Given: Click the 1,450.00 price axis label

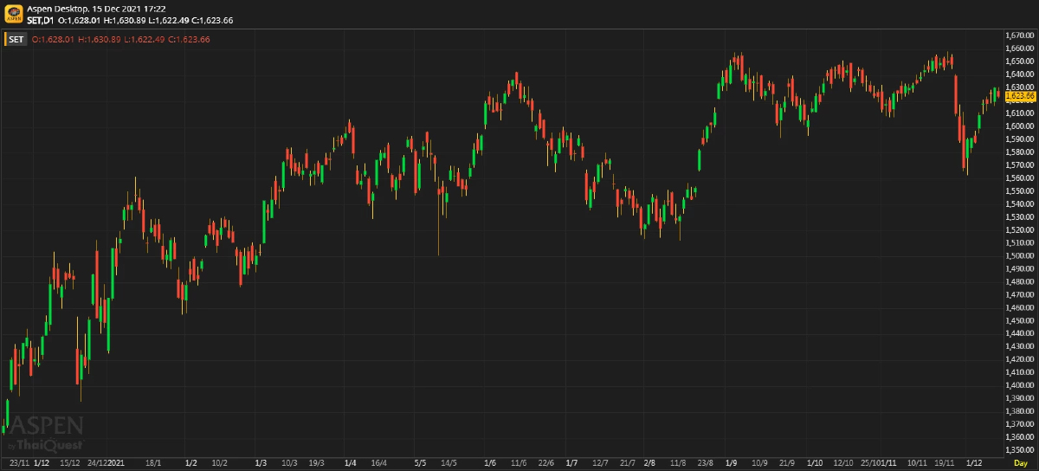Looking at the screenshot, I should pos(1021,320).
